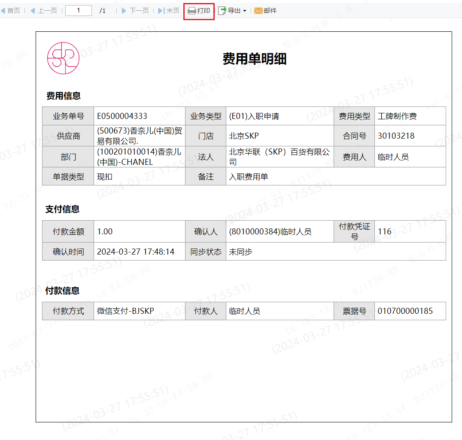Click the total pages indicator /1
462x440 pixels.
pos(103,11)
